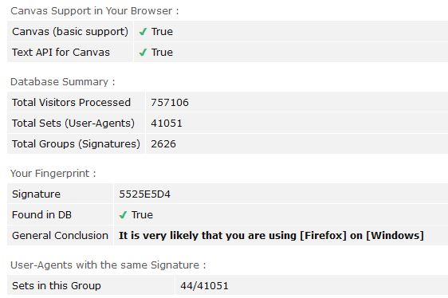Click the green checkmark beside Canvas basic support
The height and width of the screenshot is (298, 448).
[143, 31]
